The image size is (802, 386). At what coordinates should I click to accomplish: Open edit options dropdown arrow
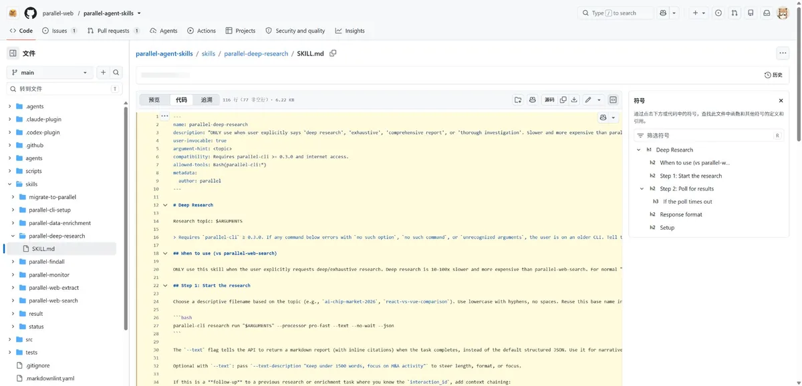click(599, 100)
